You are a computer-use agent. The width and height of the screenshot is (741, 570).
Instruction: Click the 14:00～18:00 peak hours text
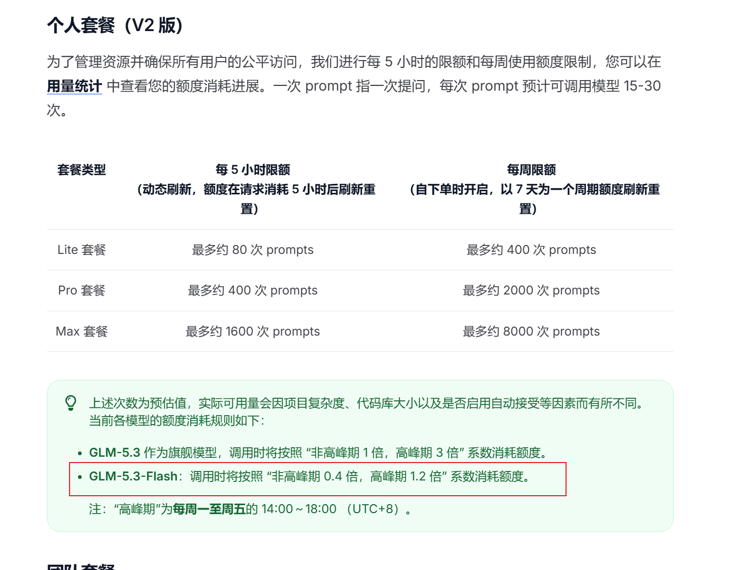pyautogui.click(x=299, y=509)
